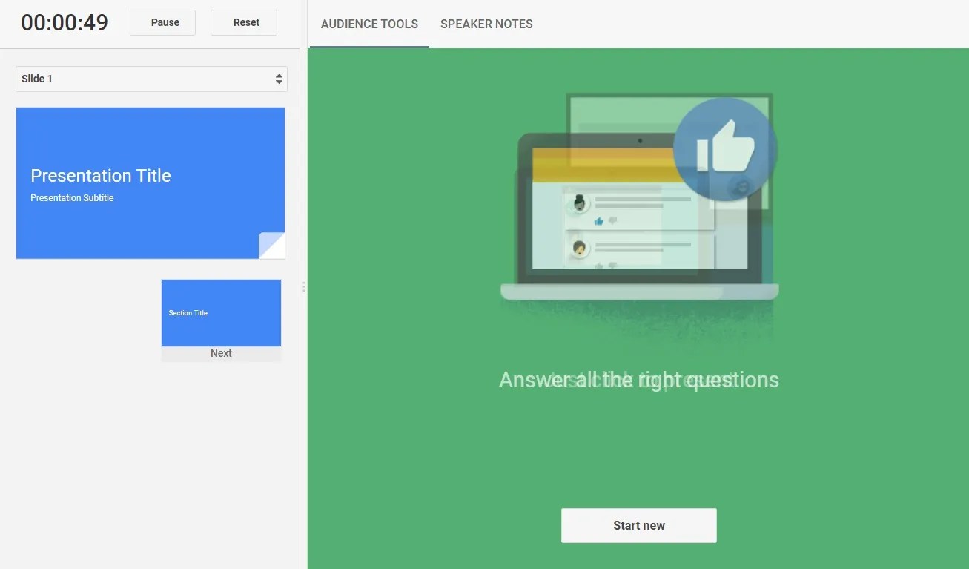Select the Audience Tools tab

pos(369,24)
